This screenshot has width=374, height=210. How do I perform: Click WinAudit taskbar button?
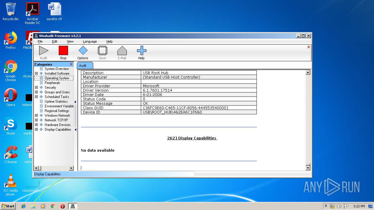pos(73,206)
